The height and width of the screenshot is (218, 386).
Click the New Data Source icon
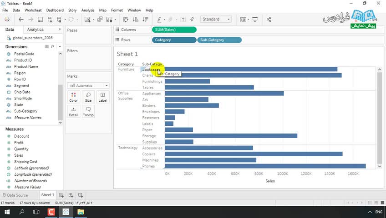(x=50, y=20)
